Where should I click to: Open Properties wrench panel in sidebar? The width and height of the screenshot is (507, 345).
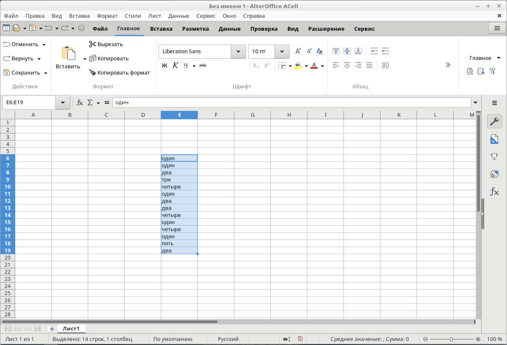pyautogui.click(x=494, y=122)
